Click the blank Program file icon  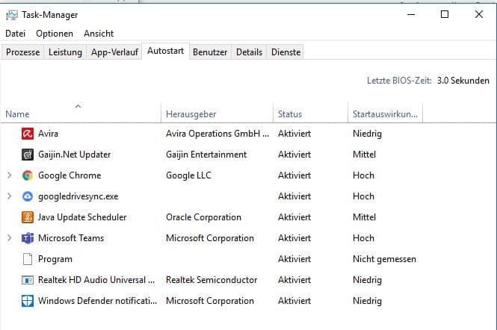click(x=28, y=259)
